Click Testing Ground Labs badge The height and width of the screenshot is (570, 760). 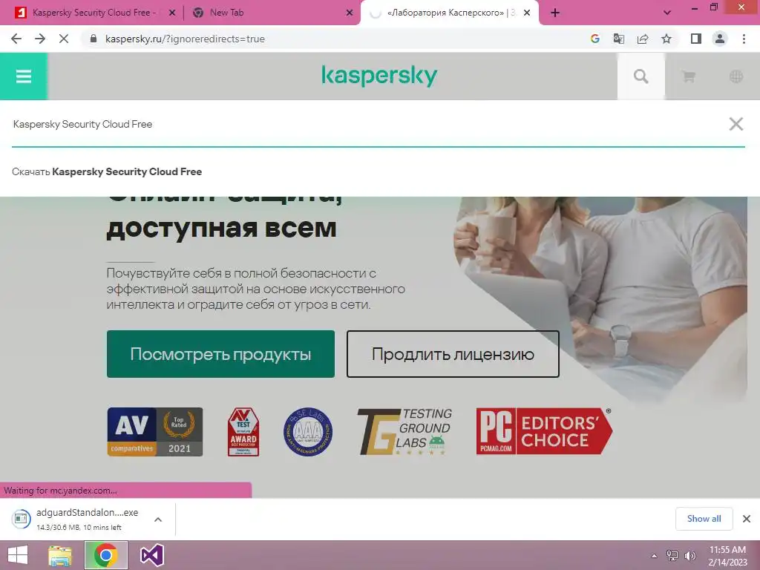point(404,431)
